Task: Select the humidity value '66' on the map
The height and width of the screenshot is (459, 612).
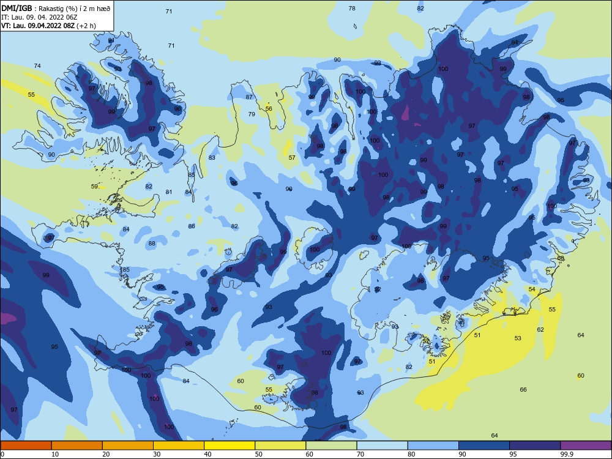Action: click(523, 389)
